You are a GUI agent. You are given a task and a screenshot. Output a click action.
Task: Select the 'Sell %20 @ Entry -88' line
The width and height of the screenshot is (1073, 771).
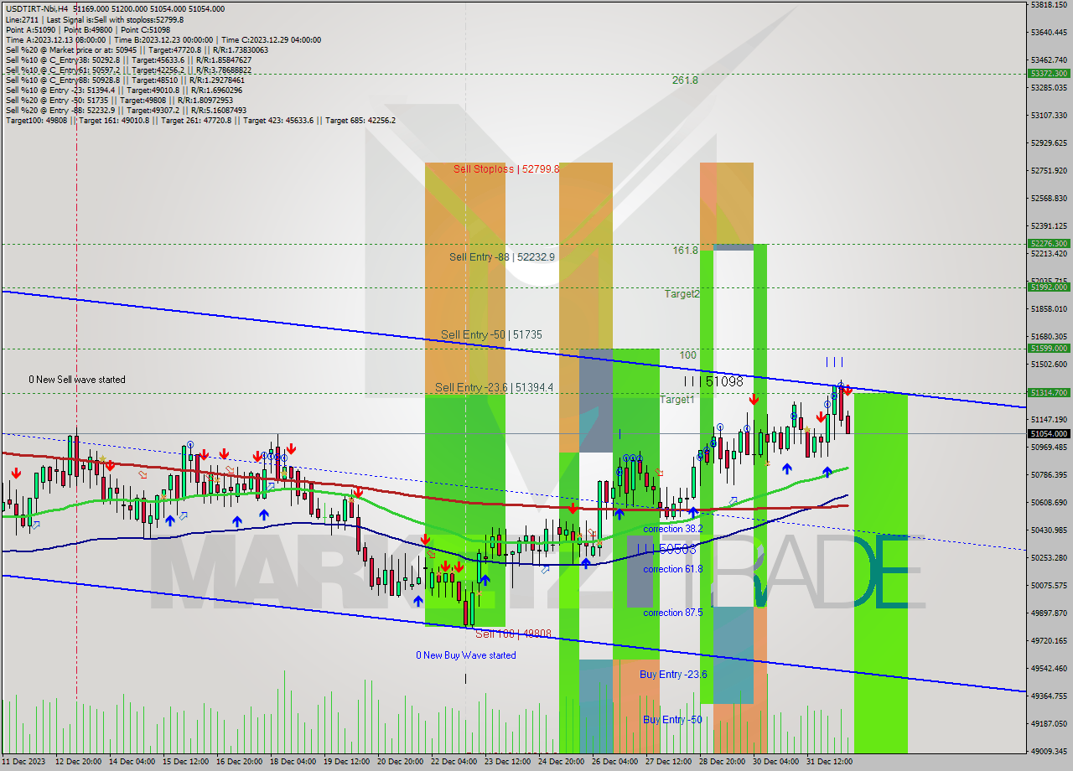(125, 110)
